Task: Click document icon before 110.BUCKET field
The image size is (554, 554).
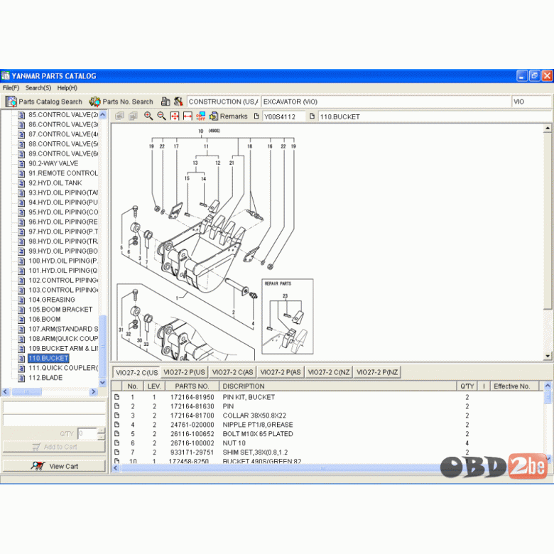Action: [x=312, y=116]
